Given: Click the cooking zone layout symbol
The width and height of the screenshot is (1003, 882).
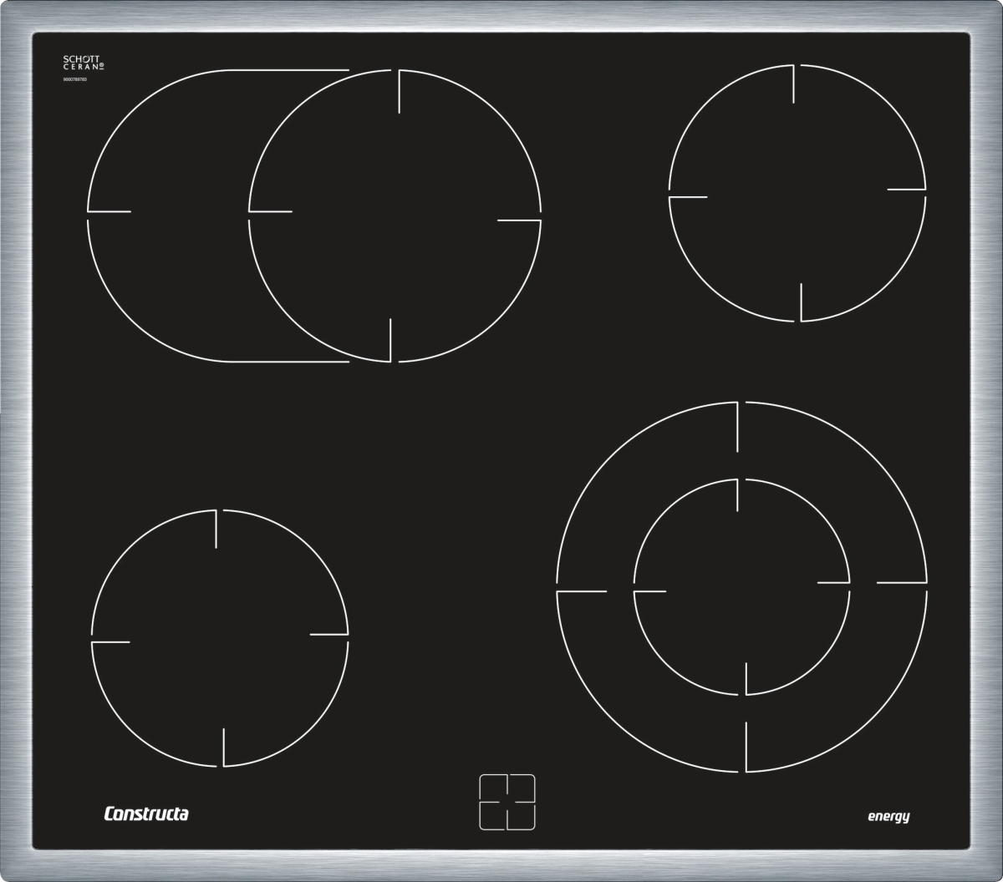Looking at the screenshot, I should coord(507,802).
